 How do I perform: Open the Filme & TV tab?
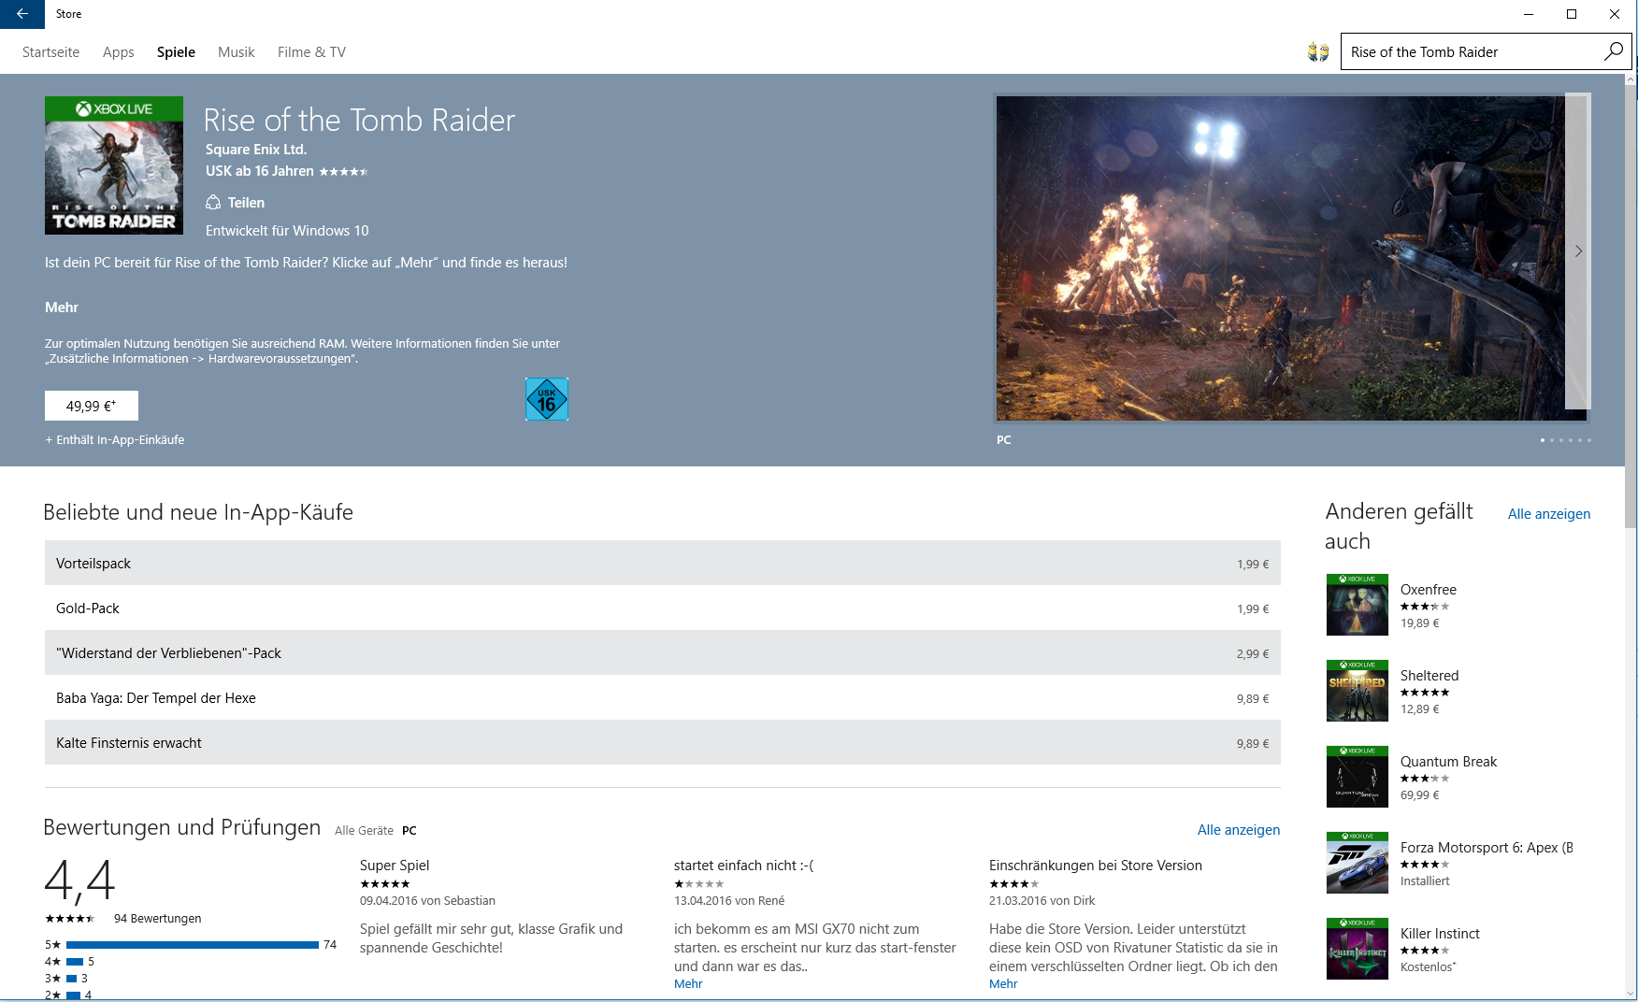pos(311,52)
